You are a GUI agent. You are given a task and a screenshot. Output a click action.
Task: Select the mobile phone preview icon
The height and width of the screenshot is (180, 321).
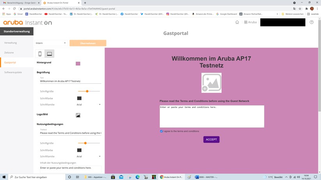40,54
